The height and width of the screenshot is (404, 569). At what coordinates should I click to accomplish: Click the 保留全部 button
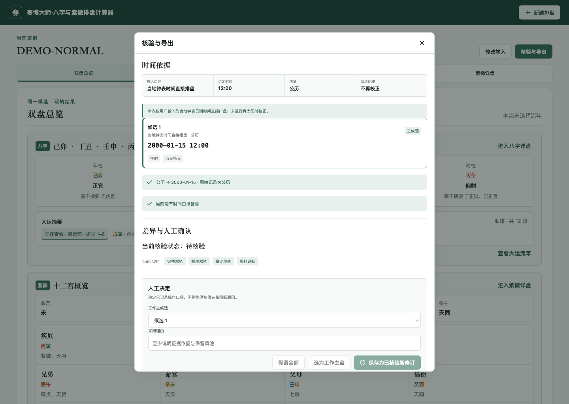(x=288, y=363)
